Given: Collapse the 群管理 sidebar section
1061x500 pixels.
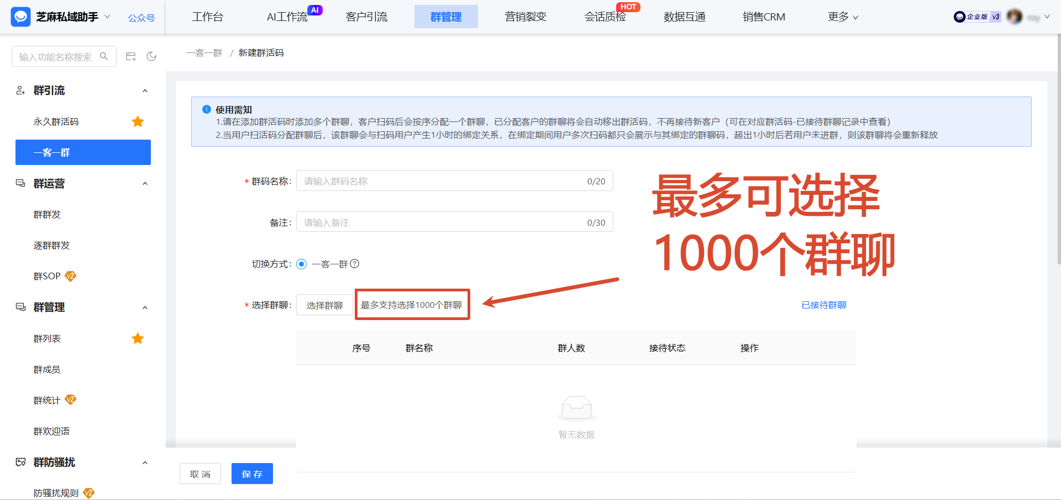Looking at the screenshot, I should tap(145, 307).
